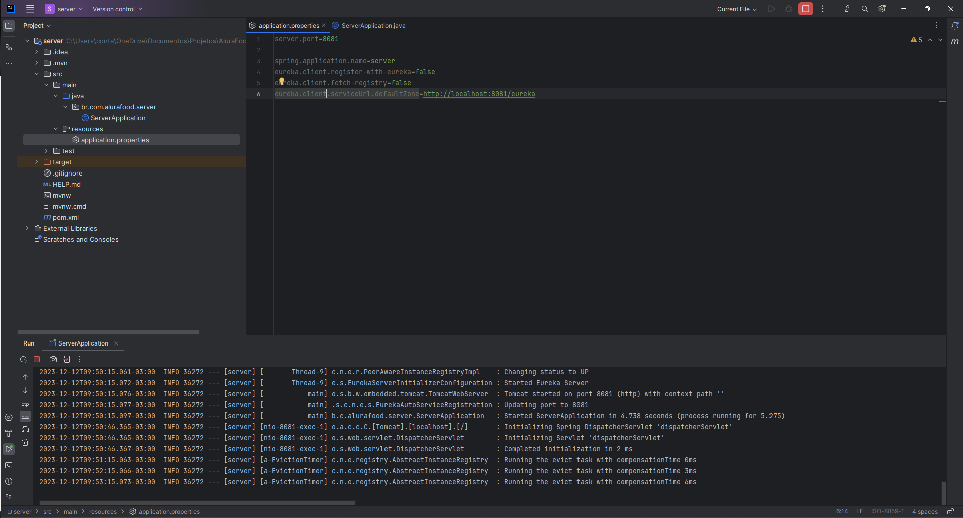This screenshot has height=518, width=963.
Task: Open Services tool window icon
Action: coord(9,417)
